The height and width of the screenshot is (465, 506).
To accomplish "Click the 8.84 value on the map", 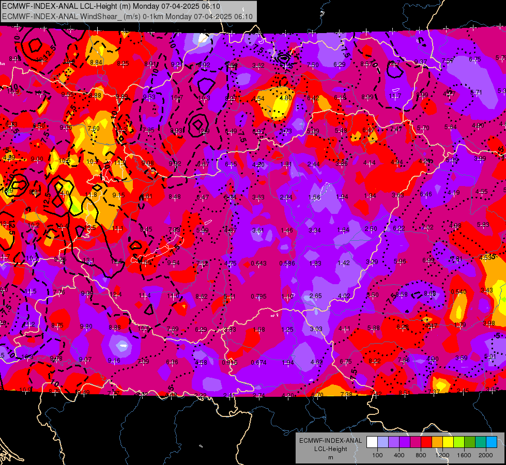I will (x=96, y=63).
